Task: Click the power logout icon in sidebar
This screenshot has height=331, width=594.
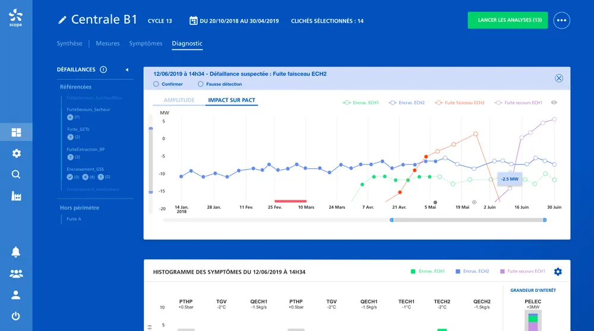Action: [16, 316]
